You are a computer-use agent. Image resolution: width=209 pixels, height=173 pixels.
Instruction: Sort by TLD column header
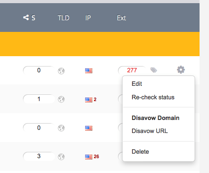[x=64, y=18]
